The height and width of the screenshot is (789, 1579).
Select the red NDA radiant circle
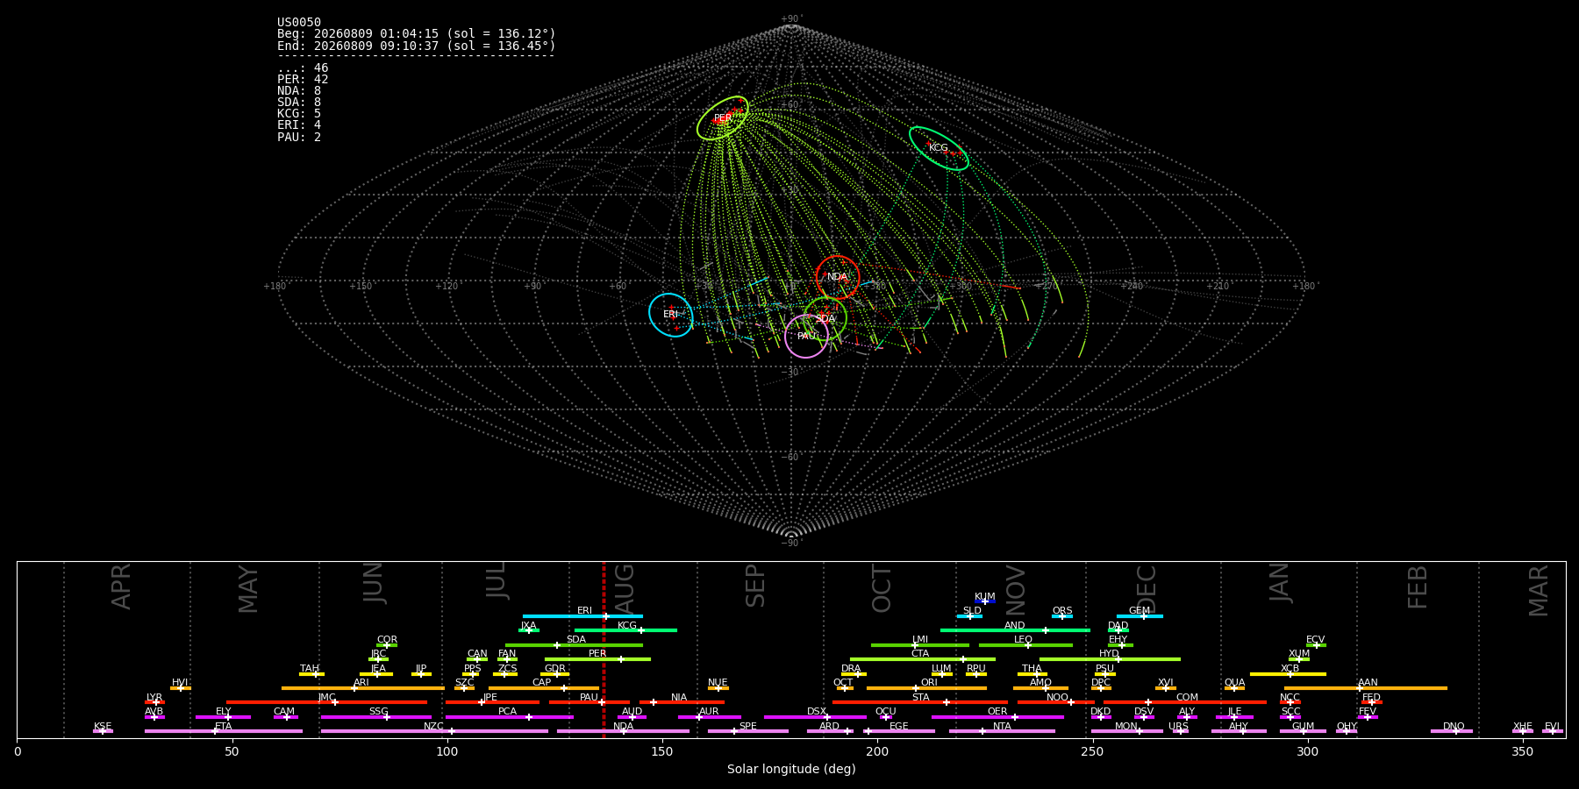[838, 277]
